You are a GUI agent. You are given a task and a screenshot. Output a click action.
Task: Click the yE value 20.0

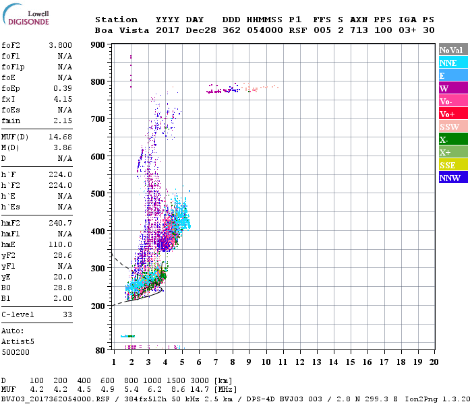tap(63, 277)
